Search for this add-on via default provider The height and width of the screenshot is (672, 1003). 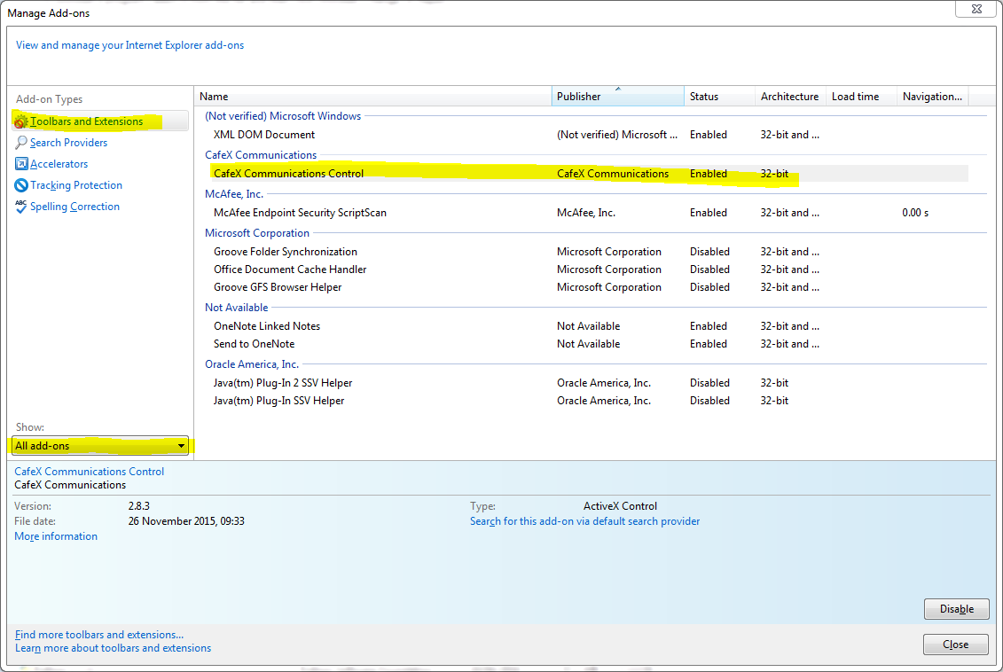pos(584,521)
